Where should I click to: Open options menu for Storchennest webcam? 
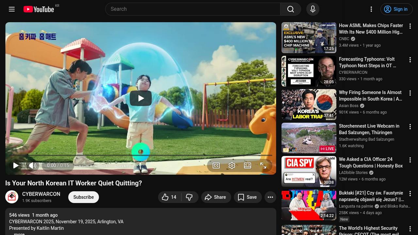click(410, 127)
